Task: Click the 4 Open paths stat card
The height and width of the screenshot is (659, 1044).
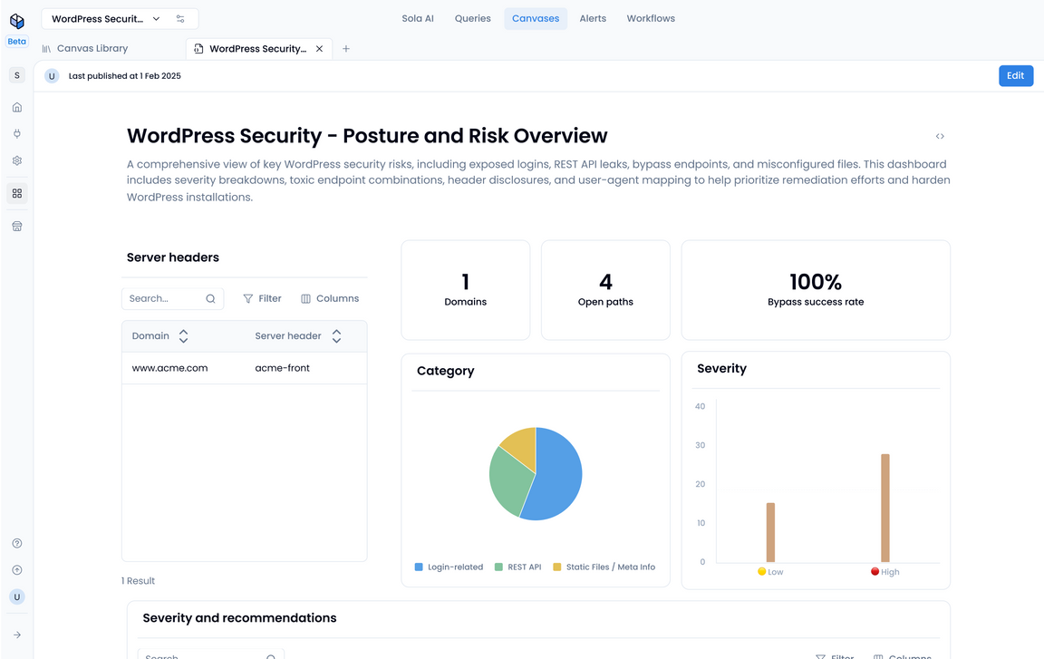Action: coord(605,290)
